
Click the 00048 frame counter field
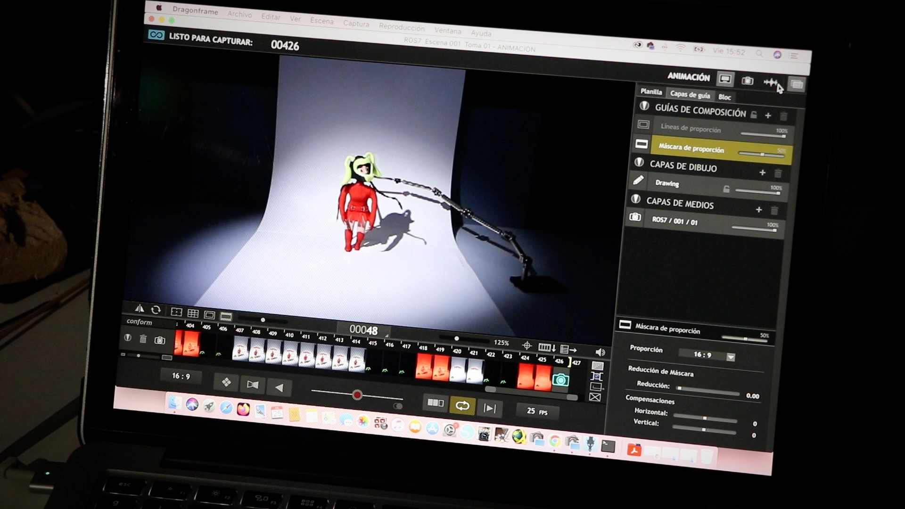363,330
